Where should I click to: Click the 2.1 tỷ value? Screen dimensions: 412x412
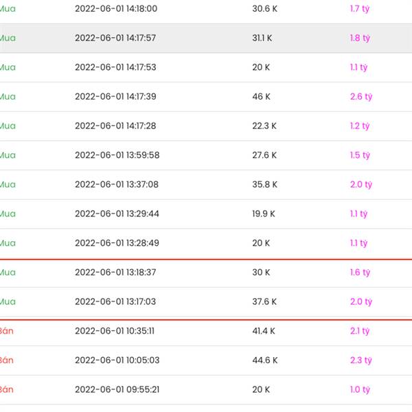[x=359, y=331]
